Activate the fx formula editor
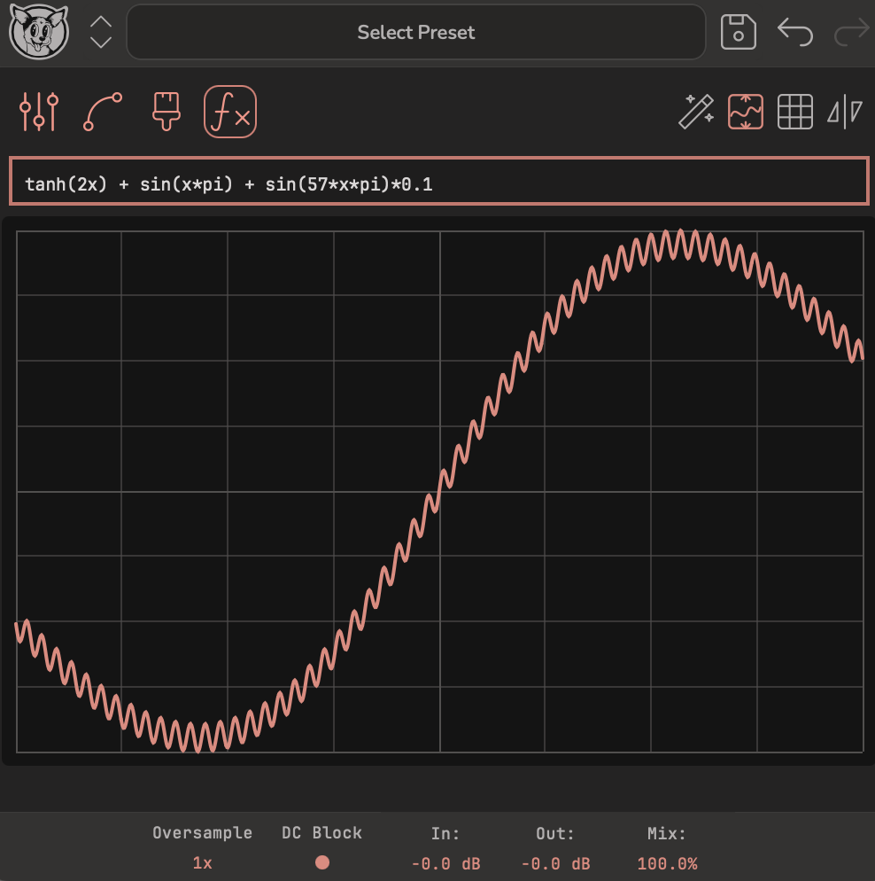 click(x=229, y=111)
